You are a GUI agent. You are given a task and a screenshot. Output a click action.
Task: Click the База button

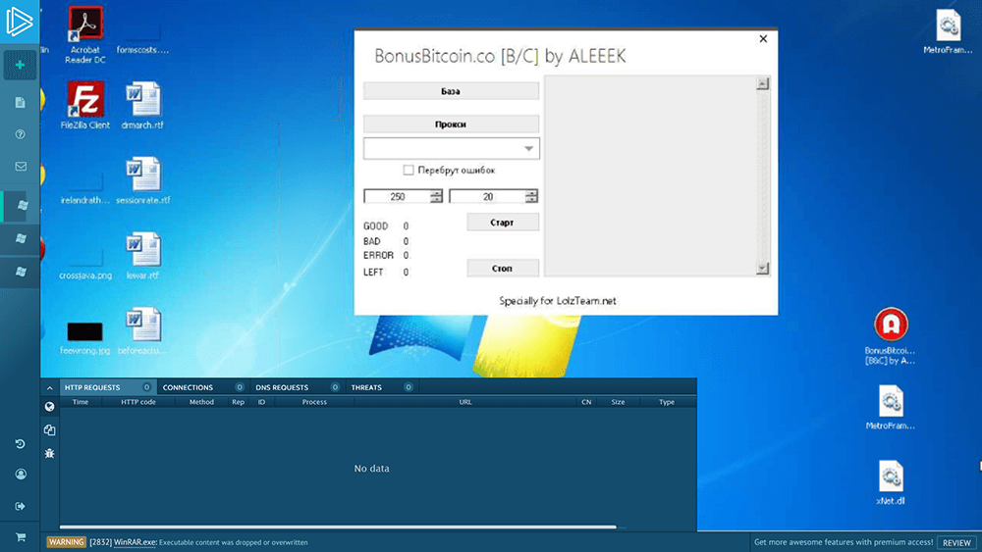click(x=451, y=91)
